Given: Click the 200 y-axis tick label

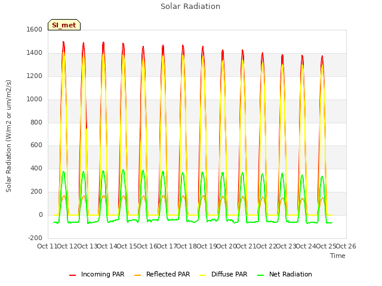Looking at the screenshot, I should [x=36, y=192].
